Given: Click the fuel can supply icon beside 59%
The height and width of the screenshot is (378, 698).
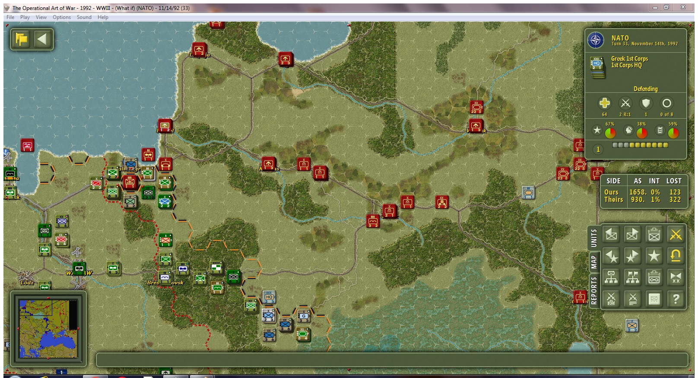Looking at the screenshot, I should click(x=660, y=130).
